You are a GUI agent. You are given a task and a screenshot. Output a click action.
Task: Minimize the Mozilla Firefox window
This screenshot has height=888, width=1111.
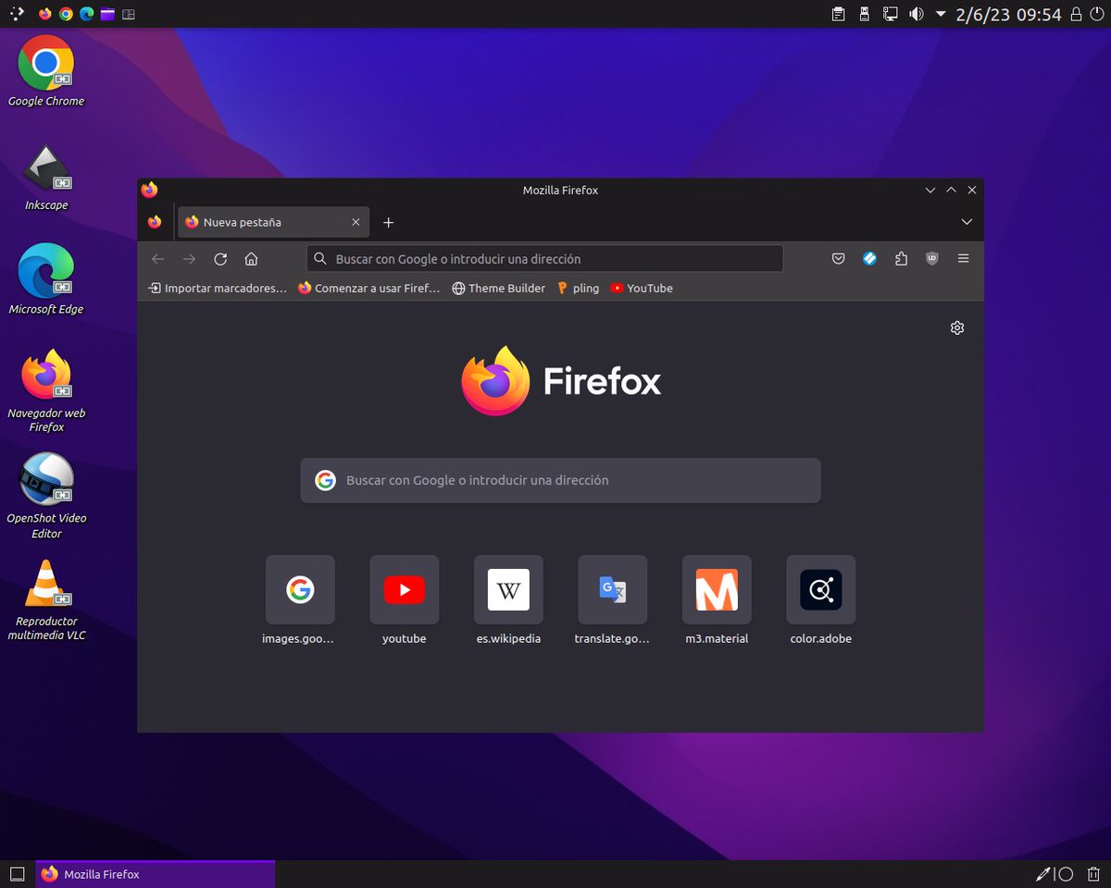930,190
